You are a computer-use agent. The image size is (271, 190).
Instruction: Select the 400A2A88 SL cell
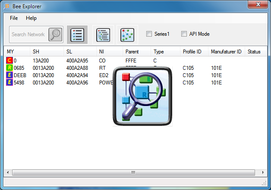tap(77, 68)
